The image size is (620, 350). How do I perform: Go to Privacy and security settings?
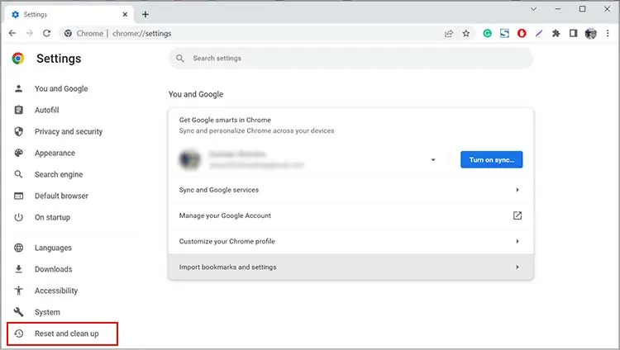click(69, 131)
